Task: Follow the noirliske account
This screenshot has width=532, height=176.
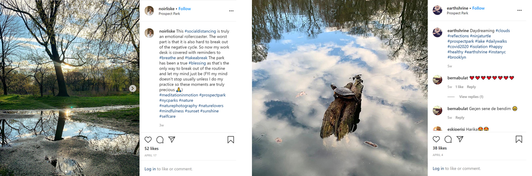Action: [x=185, y=9]
